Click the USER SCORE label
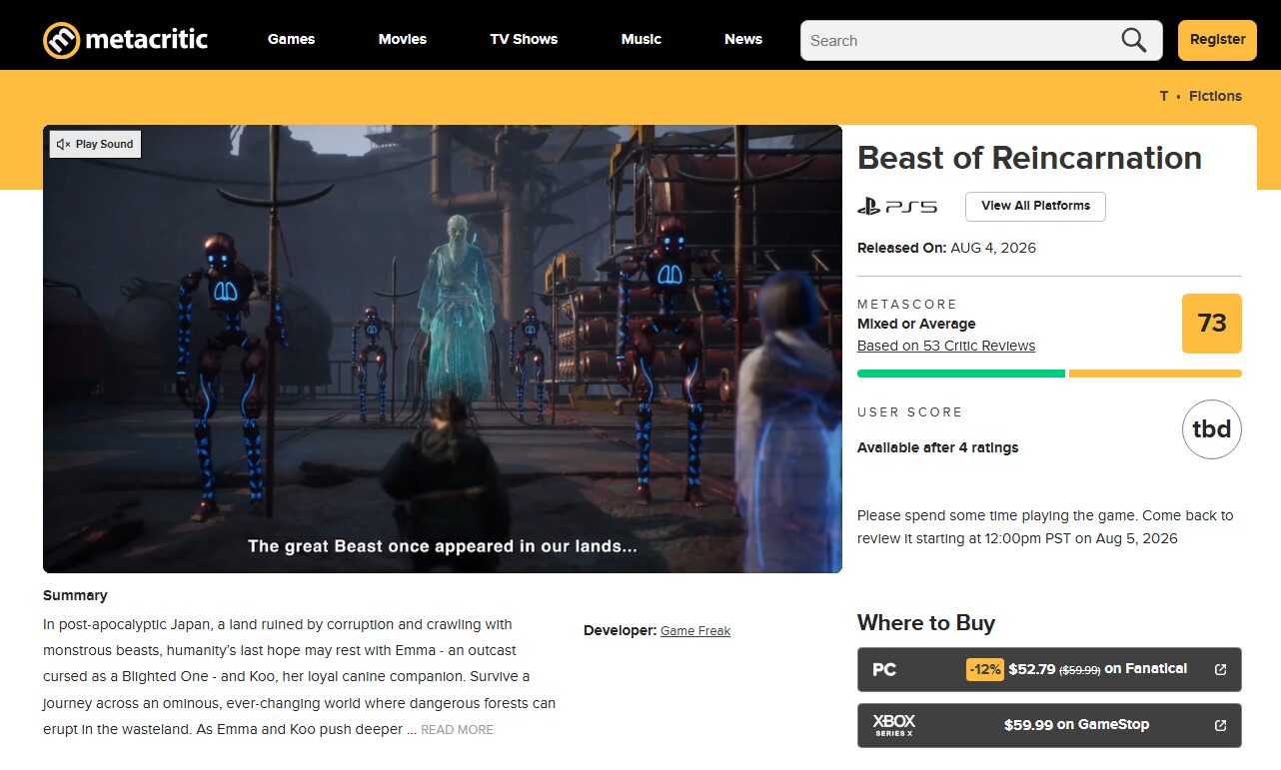 pyautogui.click(x=909, y=411)
